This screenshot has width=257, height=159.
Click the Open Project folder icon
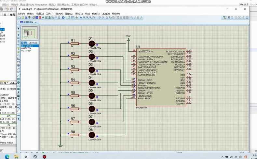point(23,18)
